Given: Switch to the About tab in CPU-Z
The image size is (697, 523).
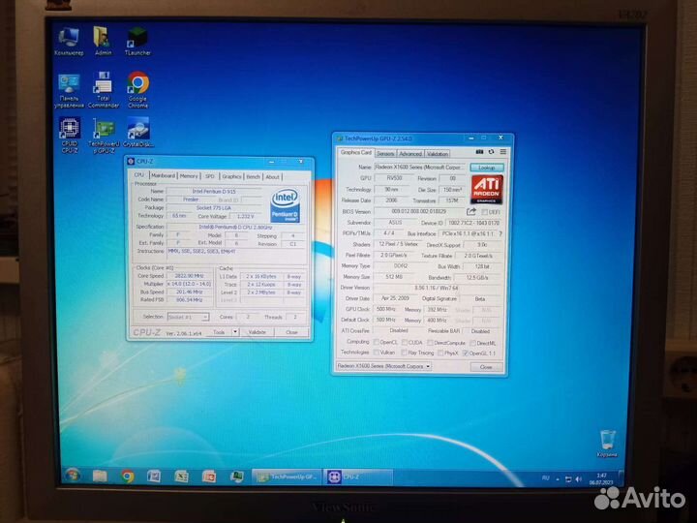Looking at the screenshot, I should coord(272,177).
